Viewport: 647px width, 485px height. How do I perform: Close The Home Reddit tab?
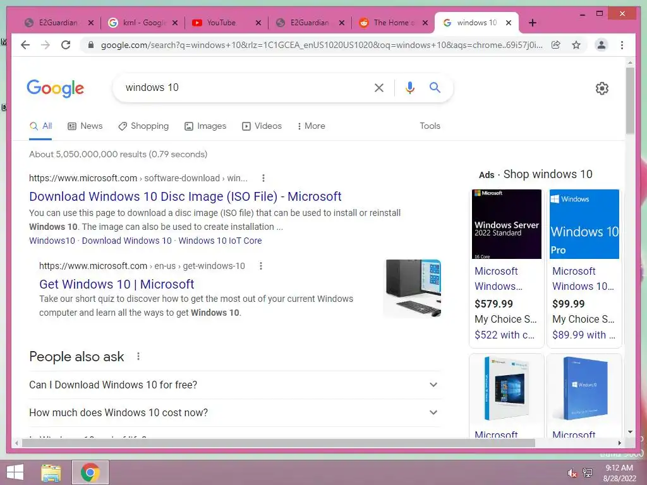(x=425, y=23)
